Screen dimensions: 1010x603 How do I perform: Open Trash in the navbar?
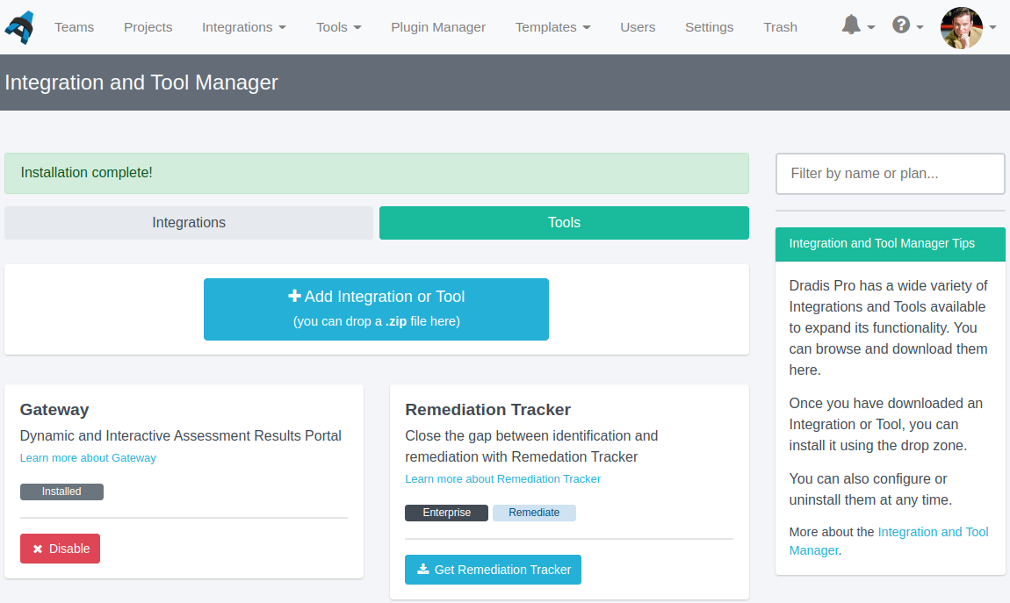click(780, 27)
